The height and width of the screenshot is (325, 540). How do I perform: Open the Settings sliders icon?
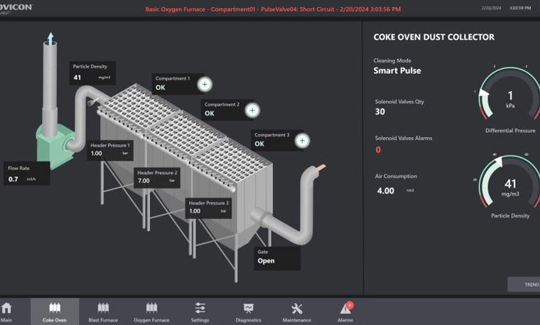click(200, 308)
